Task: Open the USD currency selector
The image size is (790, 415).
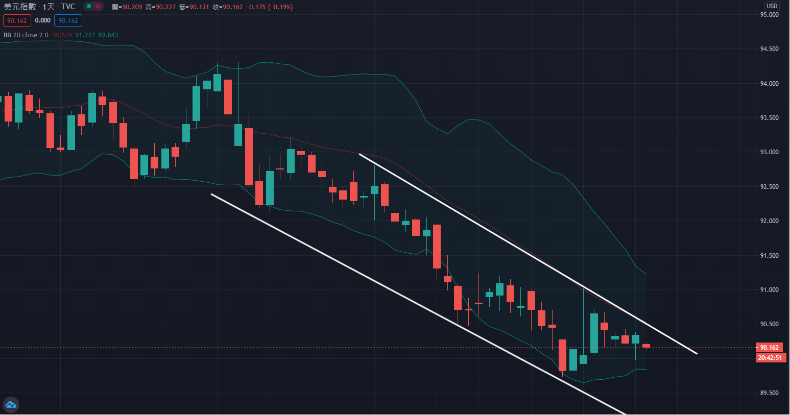Action: [772, 6]
